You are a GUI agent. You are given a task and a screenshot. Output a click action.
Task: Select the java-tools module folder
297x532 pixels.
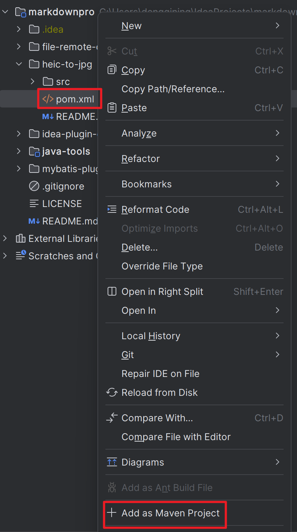tap(66, 151)
